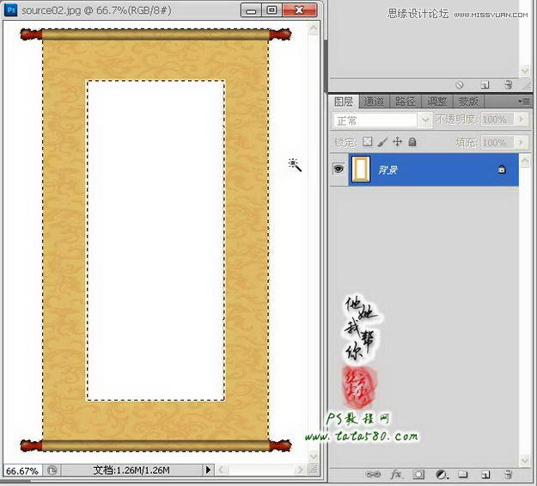
Task: Create a new layer in Layers panel
Action: [485, 475]
